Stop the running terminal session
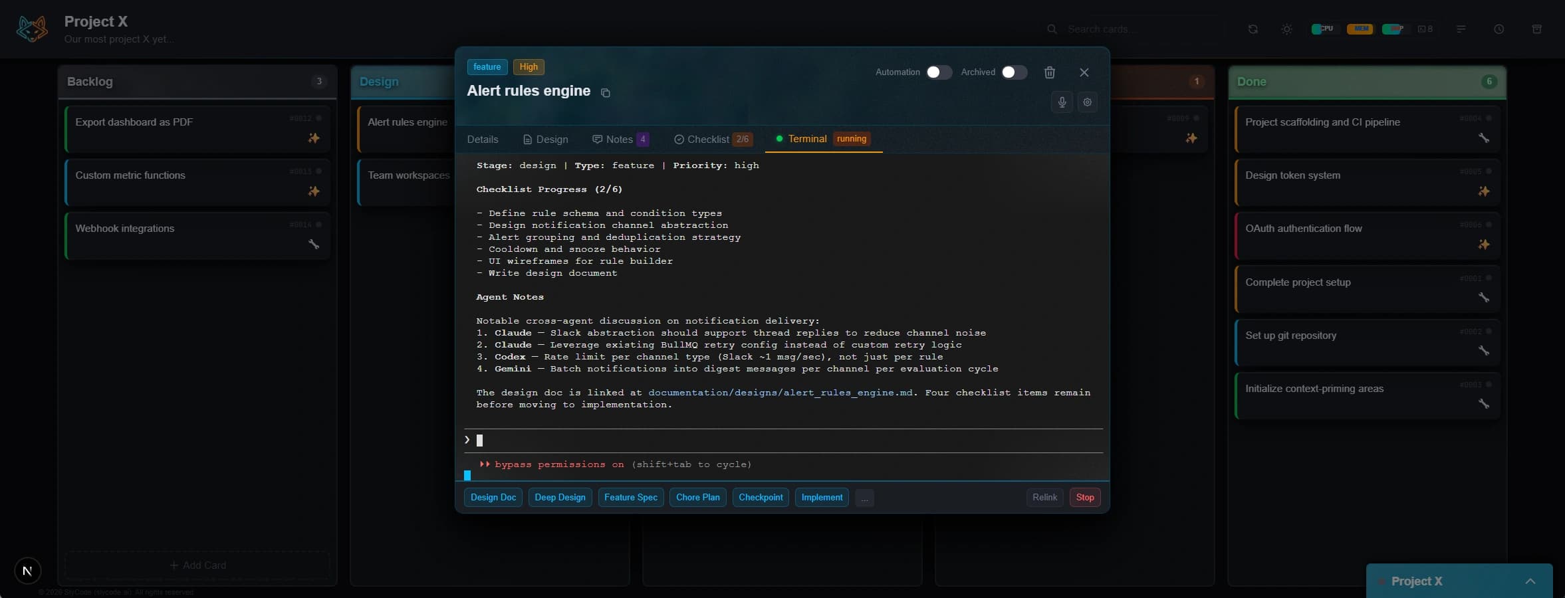This screenshot has width=1565, height=598. (1085, 498)
